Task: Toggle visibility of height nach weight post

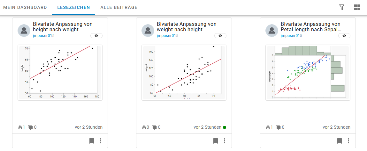Action: [96, 36]
